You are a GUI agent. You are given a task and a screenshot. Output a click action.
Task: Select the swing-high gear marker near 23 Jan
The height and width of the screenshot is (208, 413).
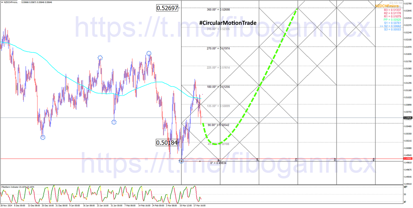[100, 58]
